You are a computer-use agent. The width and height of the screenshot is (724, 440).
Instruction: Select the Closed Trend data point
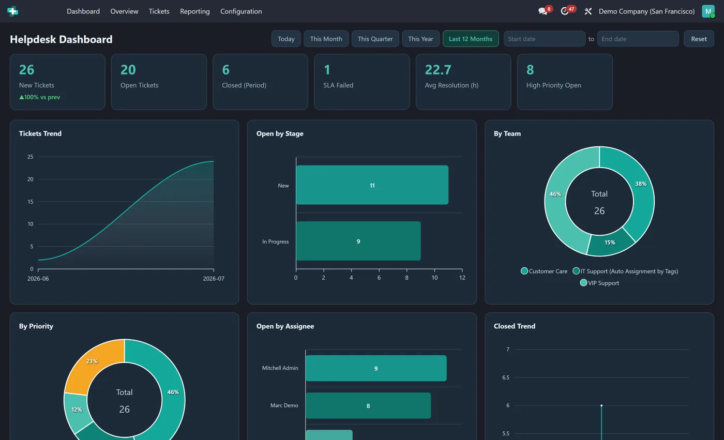point(601,405)
